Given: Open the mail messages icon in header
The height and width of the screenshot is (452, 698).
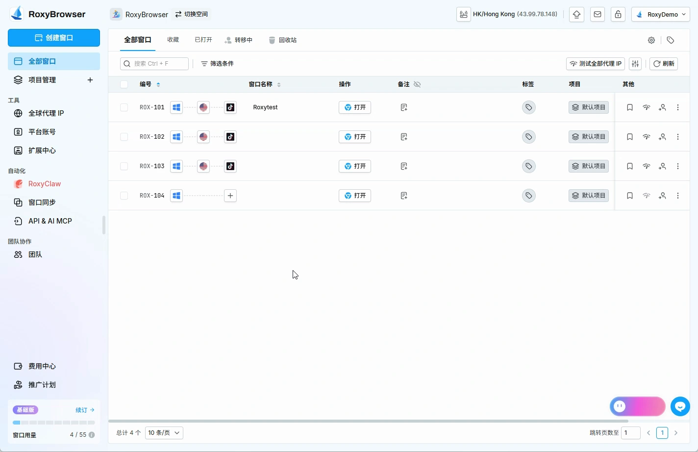Looking at the screenshot, I should [x=598, y=14].
